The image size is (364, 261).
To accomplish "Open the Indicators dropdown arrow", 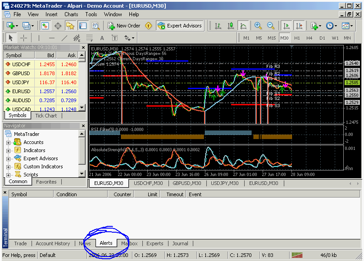I will tap(320, 26).
